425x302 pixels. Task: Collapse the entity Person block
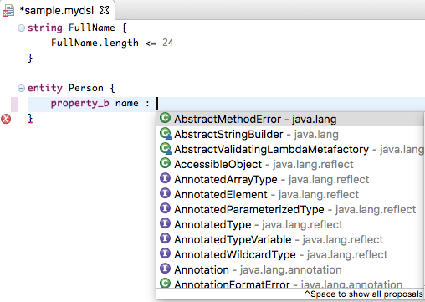coord(21,89)
